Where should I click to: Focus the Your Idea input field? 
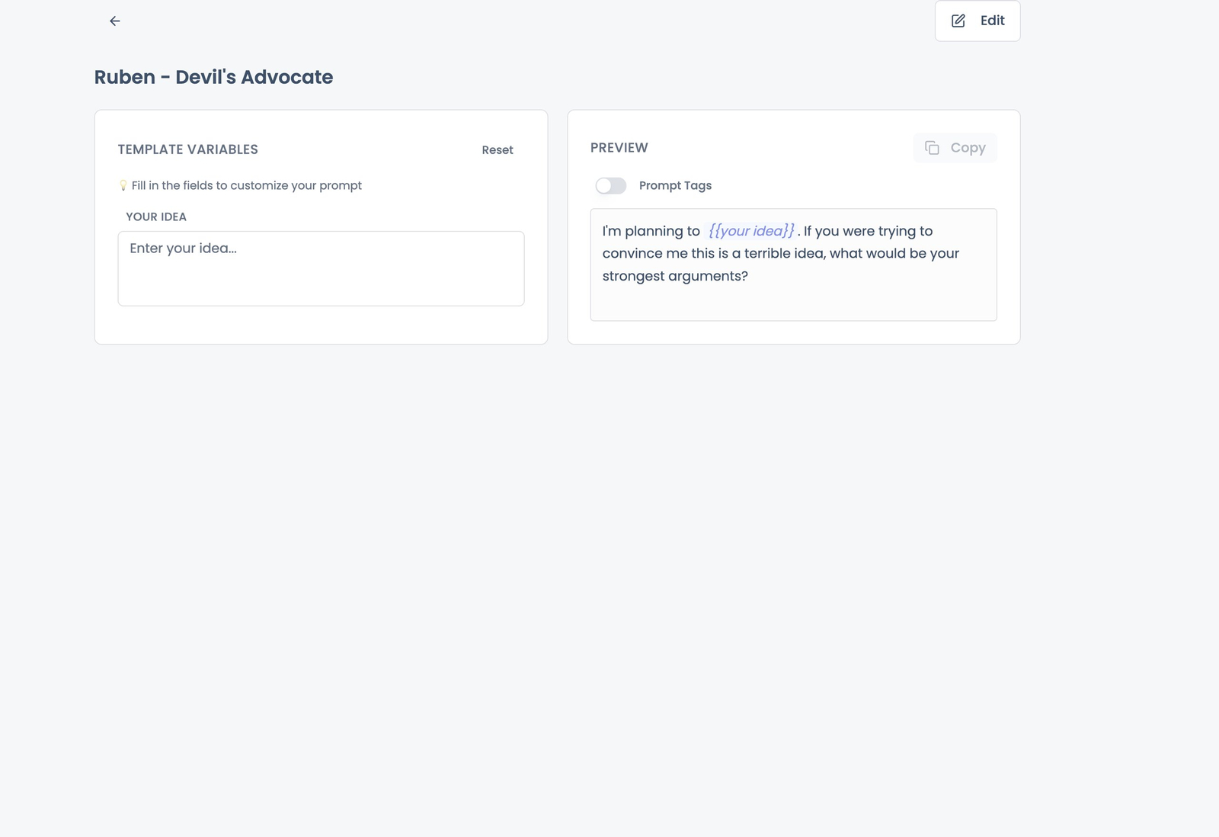click(x=321, y=268)
